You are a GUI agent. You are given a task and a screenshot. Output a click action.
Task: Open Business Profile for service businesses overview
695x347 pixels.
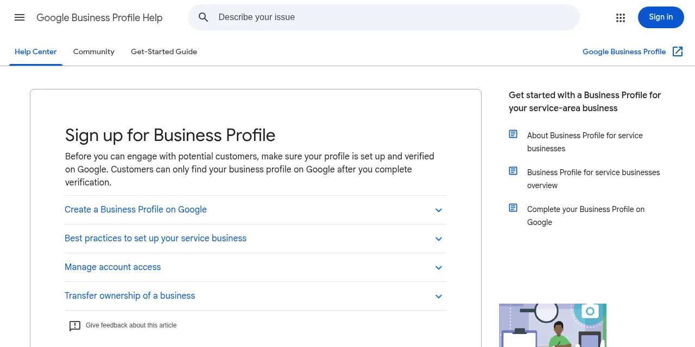(593, 179)
